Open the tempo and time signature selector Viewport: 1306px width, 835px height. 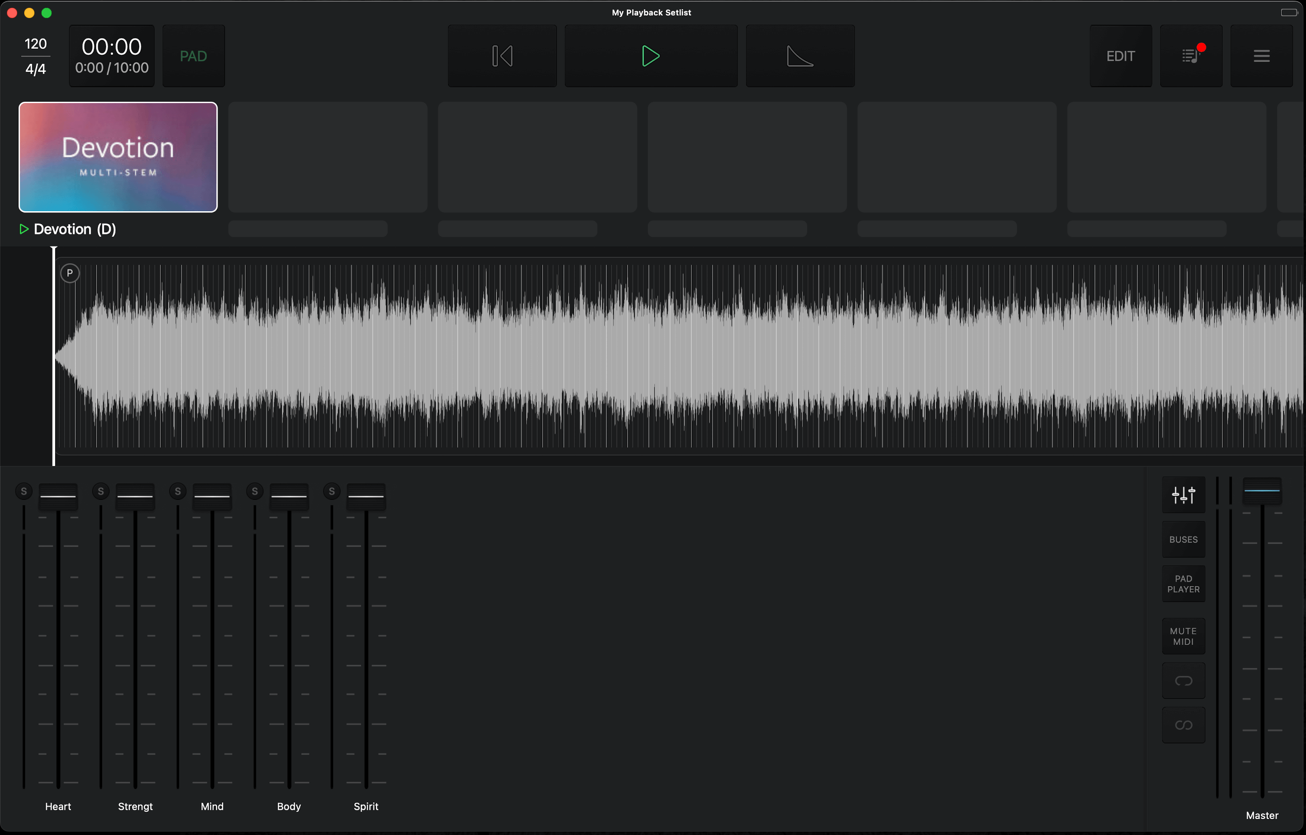tap(36, 56)
